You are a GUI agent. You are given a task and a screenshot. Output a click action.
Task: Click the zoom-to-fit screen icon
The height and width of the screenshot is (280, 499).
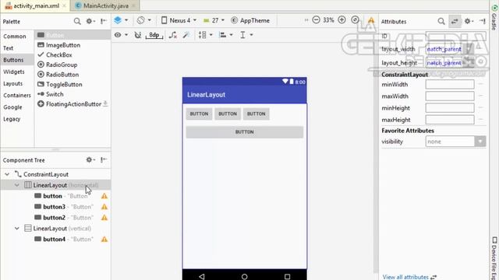(x=356, y=20)
